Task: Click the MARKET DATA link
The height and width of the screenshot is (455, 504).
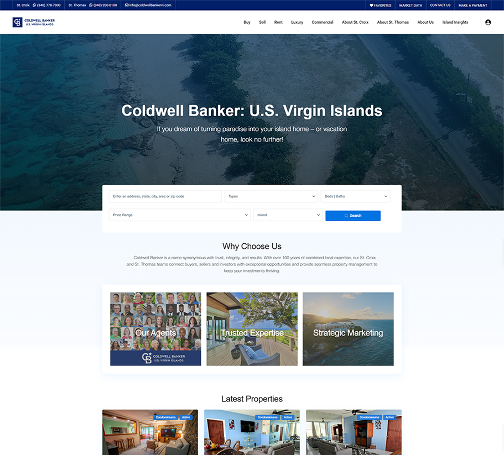Action: tap(410, 5)
